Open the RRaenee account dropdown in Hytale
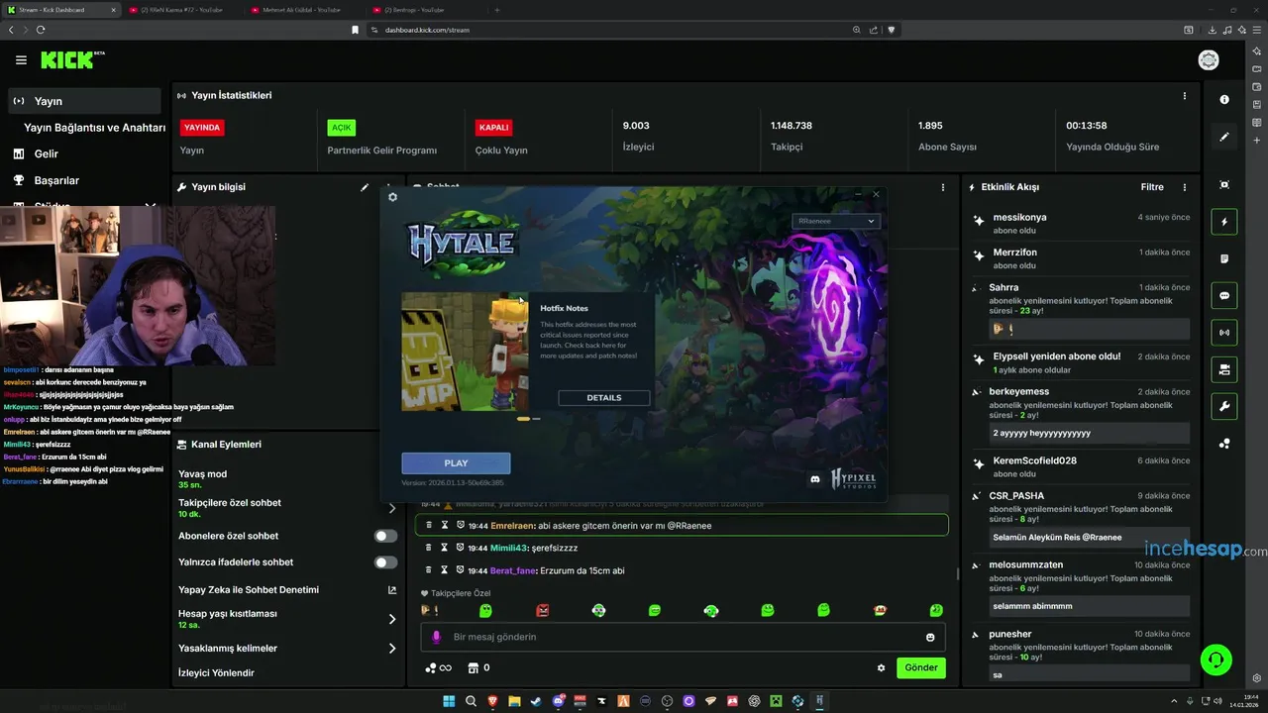 (836, 221)
